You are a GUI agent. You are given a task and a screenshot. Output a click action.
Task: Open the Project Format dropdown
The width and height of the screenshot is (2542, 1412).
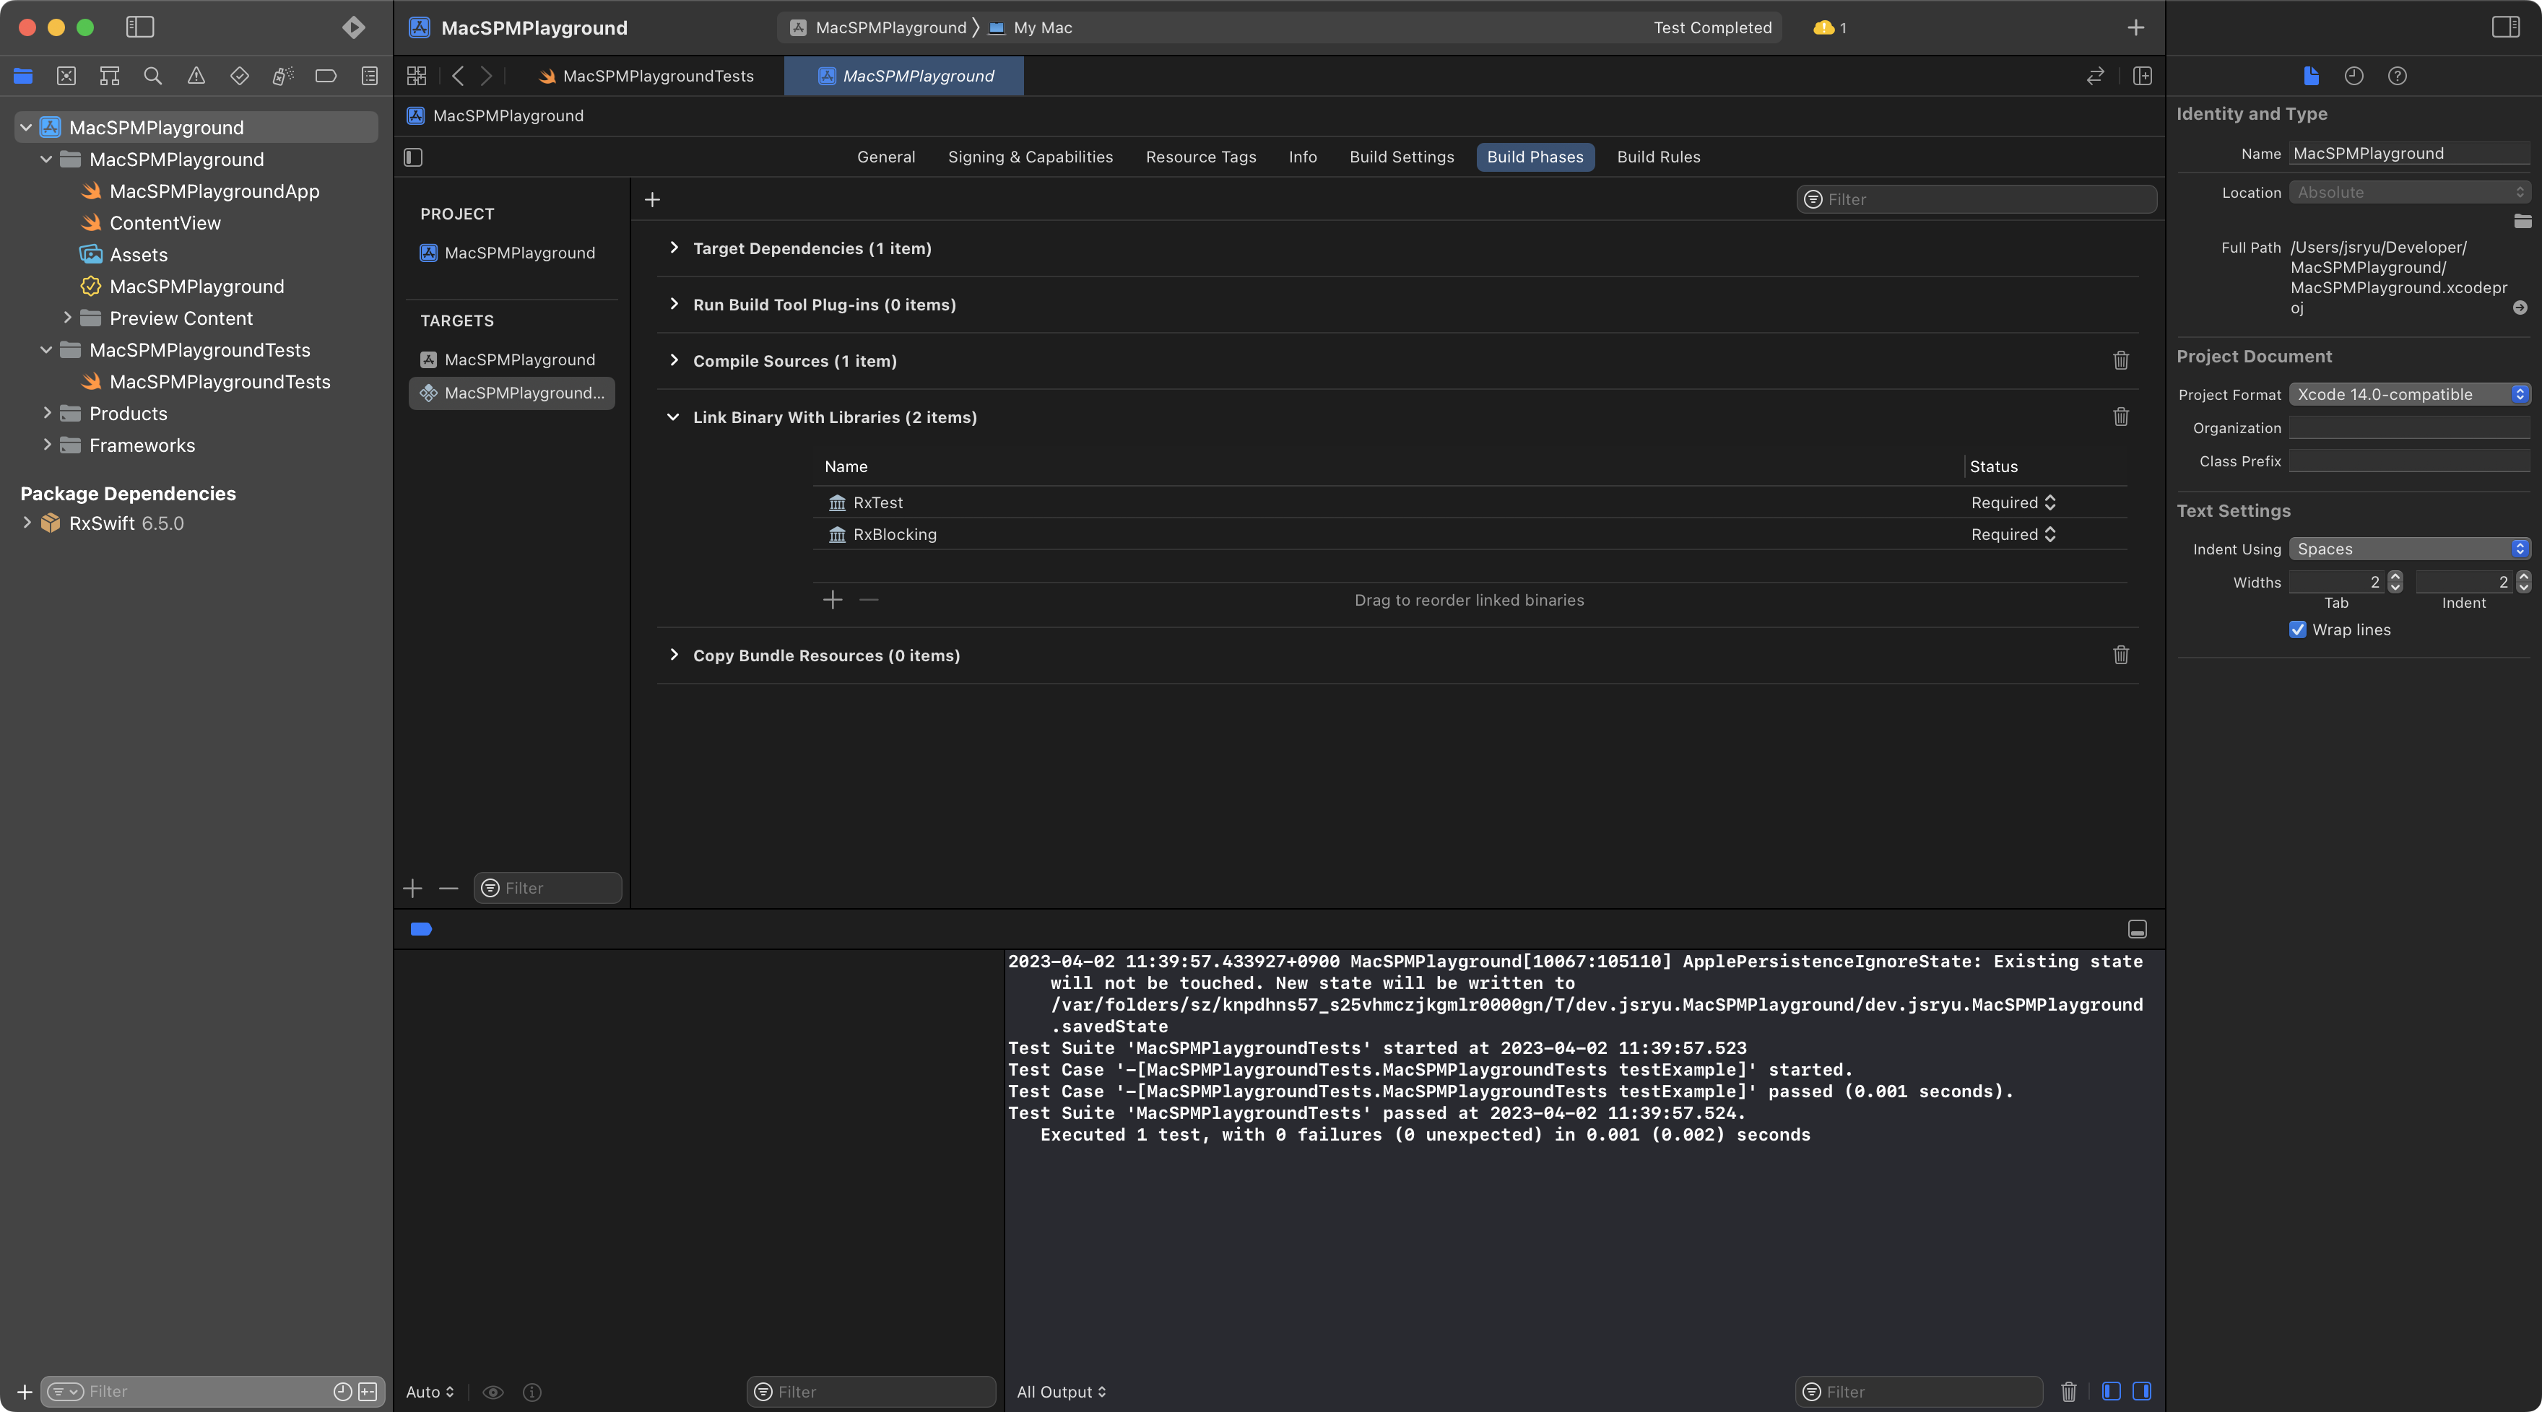click(x=2410, y=395)
